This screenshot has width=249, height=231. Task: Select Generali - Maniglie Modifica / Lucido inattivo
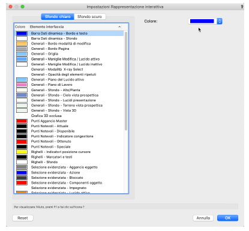point(69,64)
